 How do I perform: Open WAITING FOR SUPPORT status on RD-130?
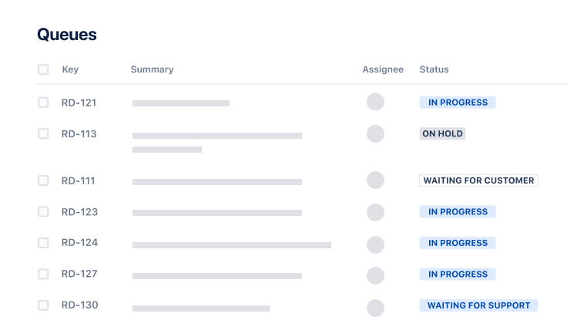478,305
